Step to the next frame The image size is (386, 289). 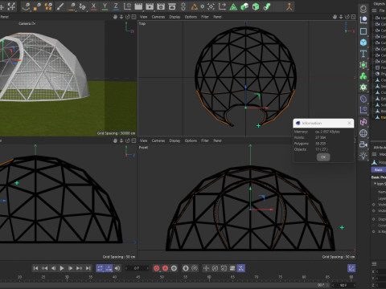click(x=71, y=268)
